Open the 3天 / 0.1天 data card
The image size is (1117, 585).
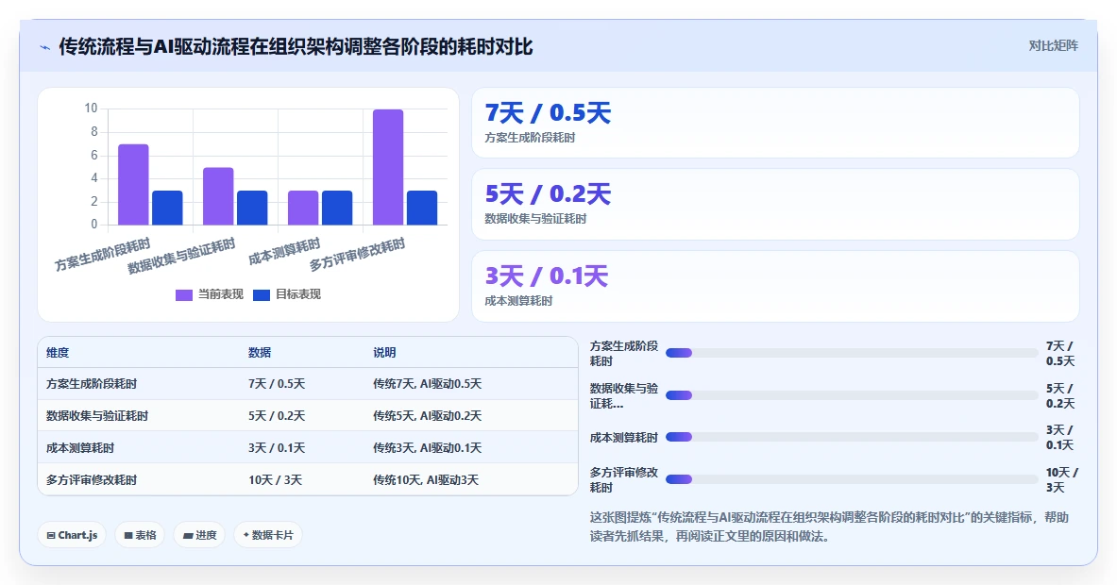(775, 286)
